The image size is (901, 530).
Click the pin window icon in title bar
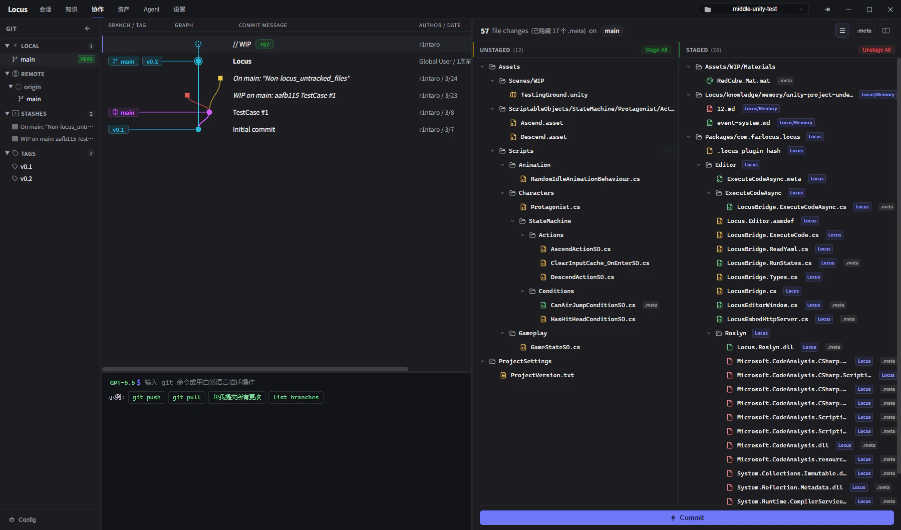tap(827, 10)
